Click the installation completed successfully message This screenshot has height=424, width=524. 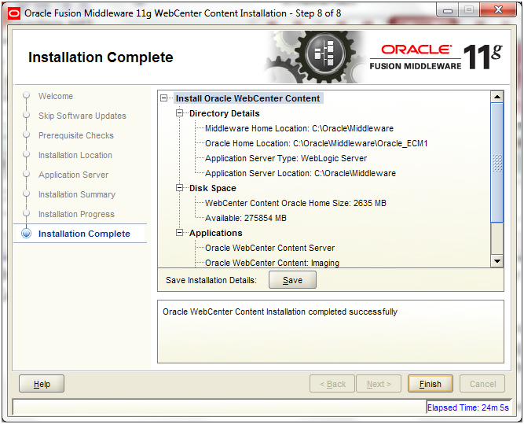(x=280, y=312)
